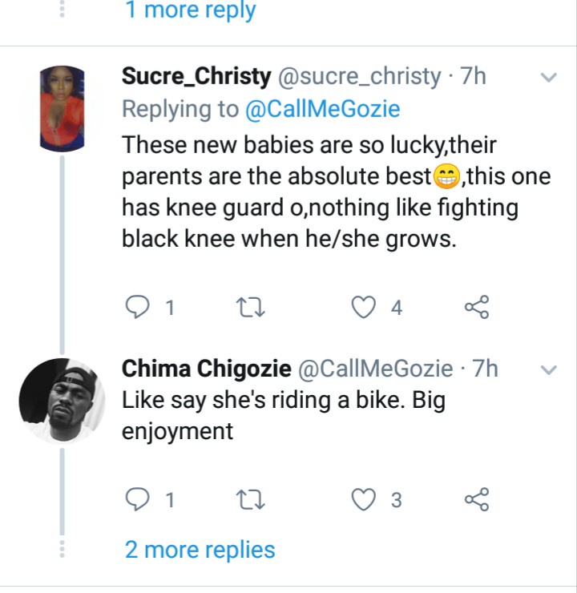The height and width of the screenshot is (593, 577).
Task: Open the @sucre_christy handle
Action: pyautogui.click(x=359, y=77)
